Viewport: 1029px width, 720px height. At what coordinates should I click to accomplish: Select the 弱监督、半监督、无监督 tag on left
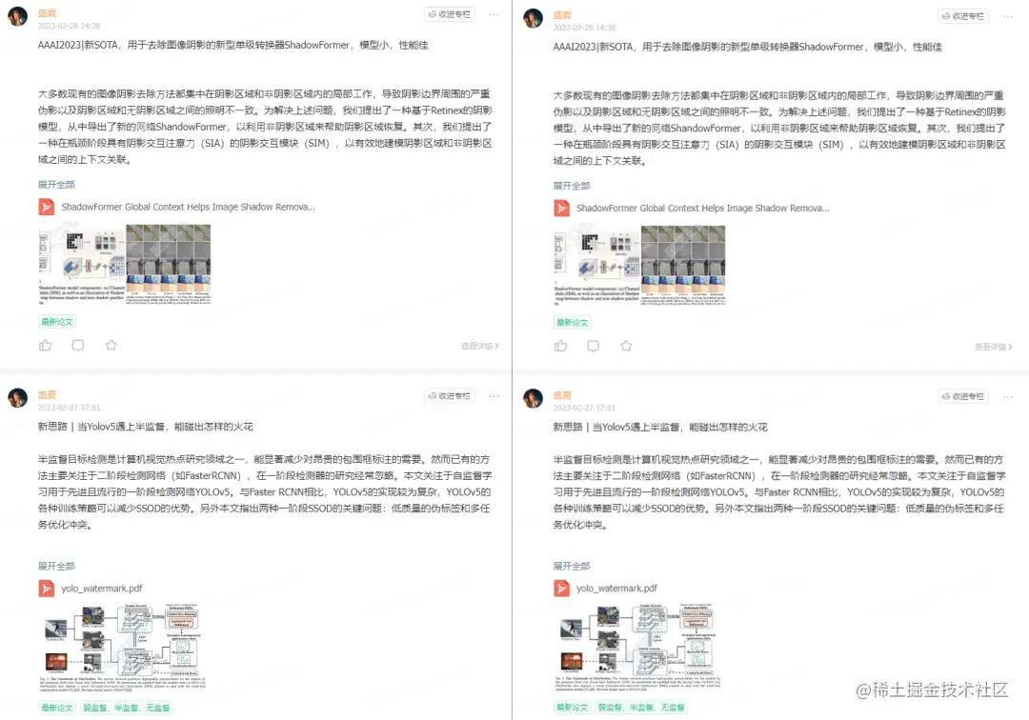pos(127,708)
